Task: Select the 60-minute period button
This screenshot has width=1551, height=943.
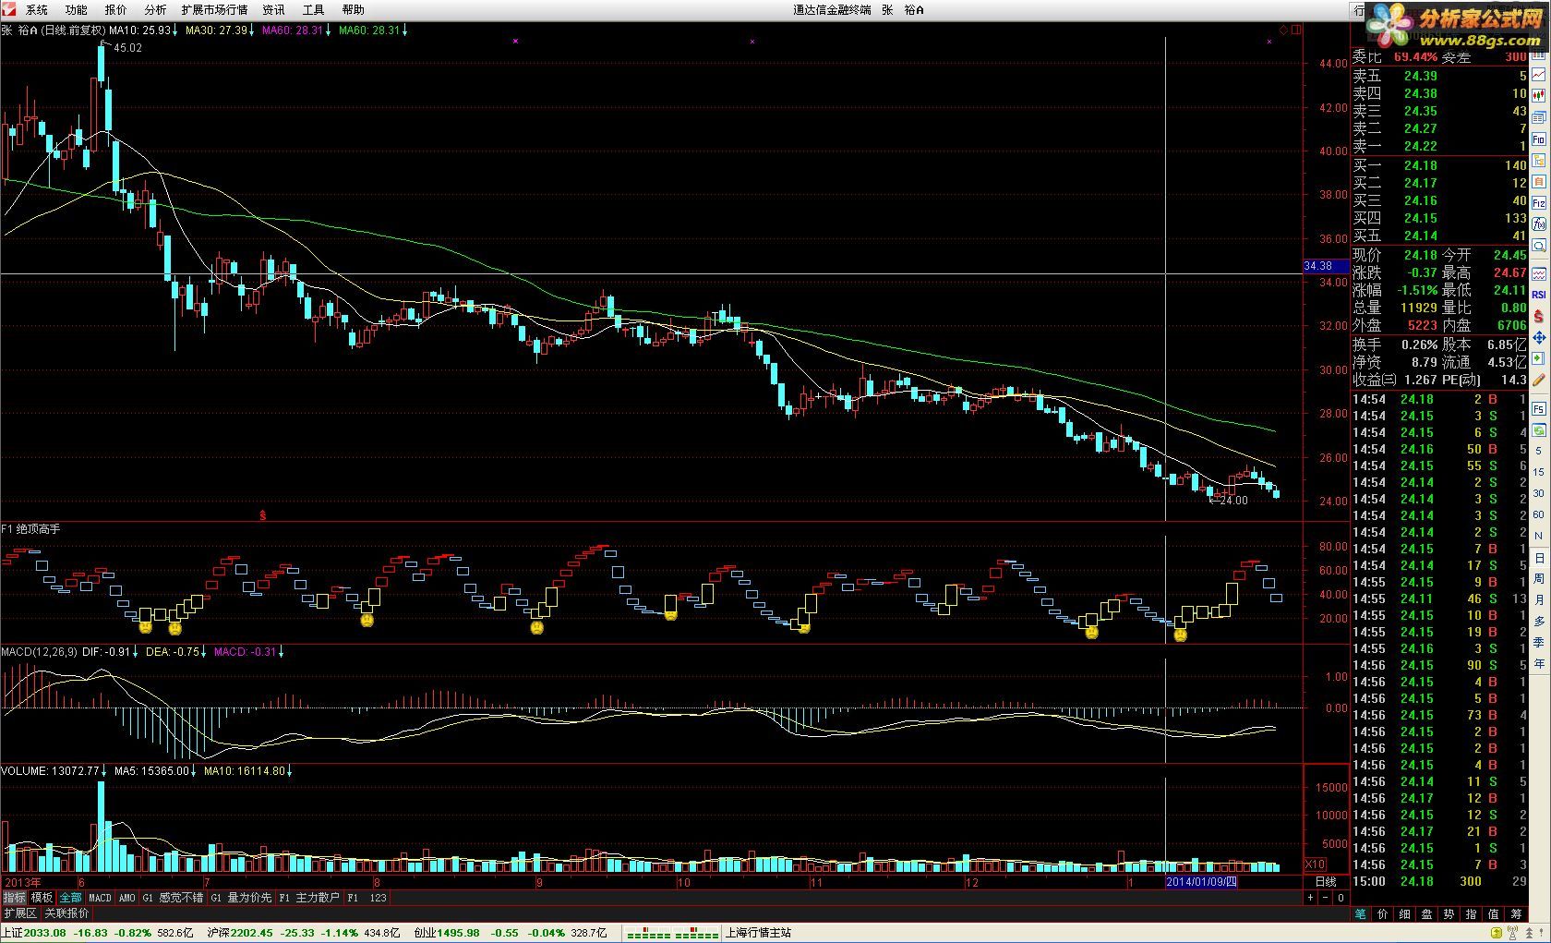Action: click(x=1539, y=514)
